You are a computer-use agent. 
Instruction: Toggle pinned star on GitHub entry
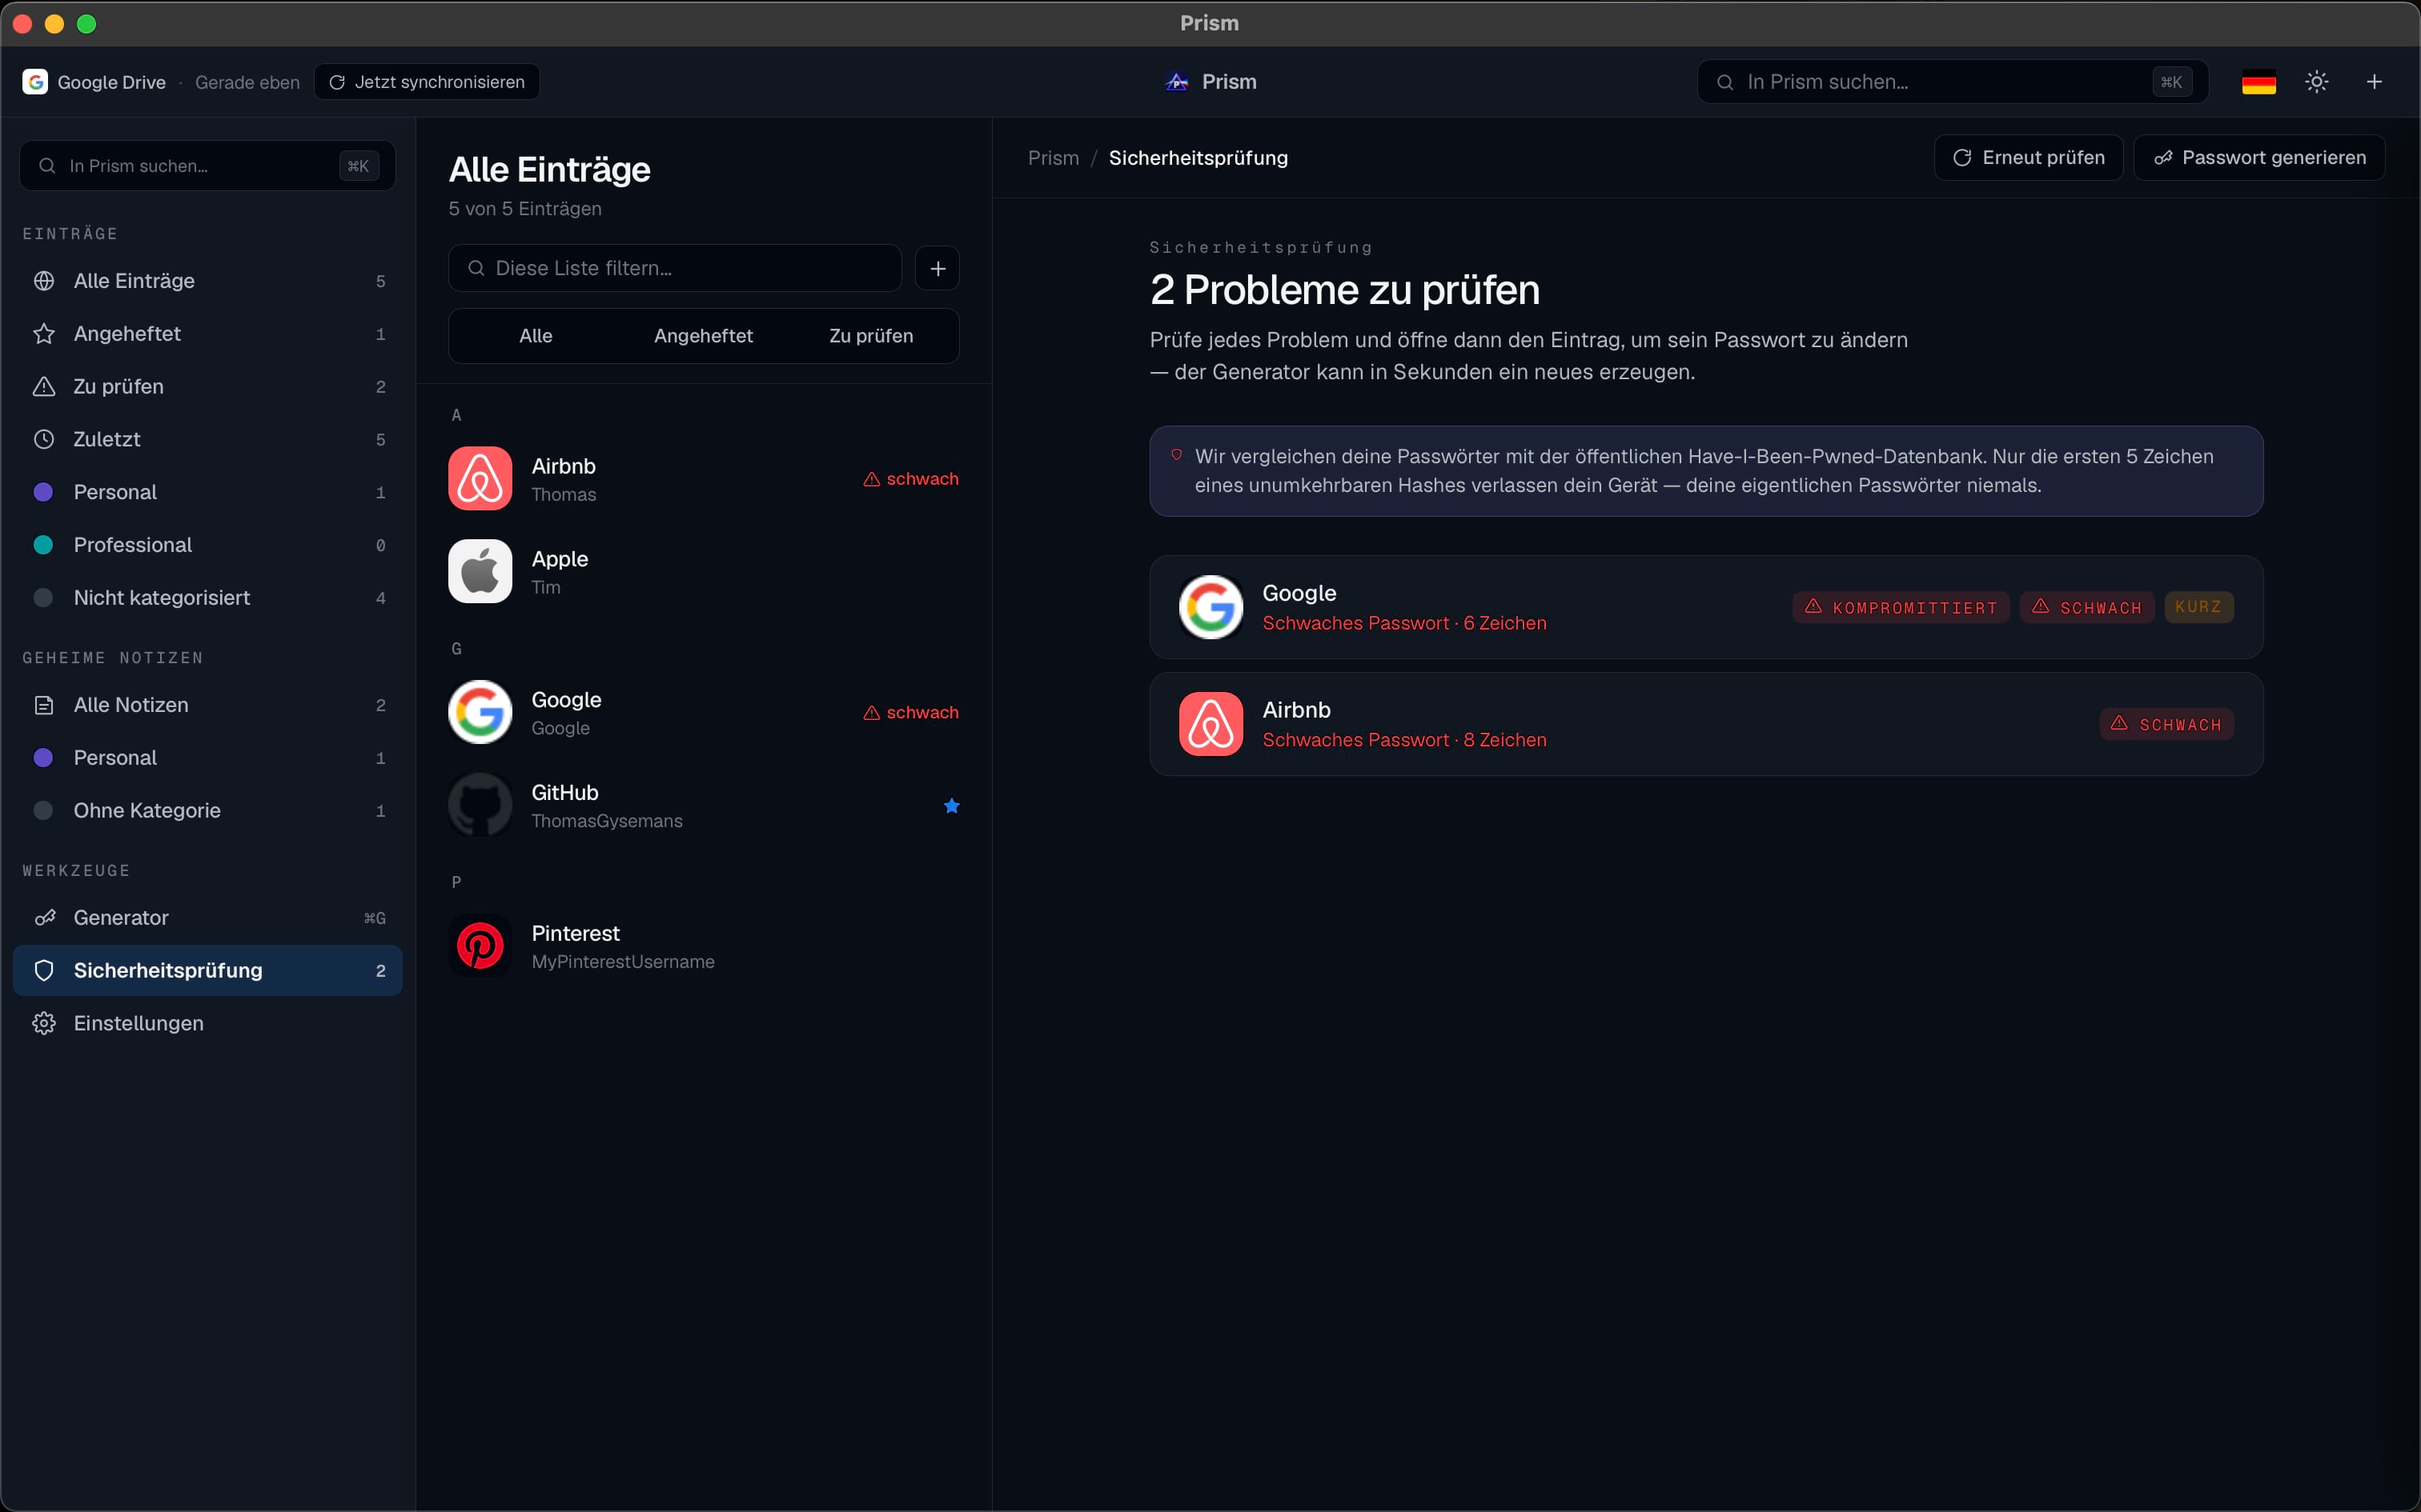pyautogui.click(x=951, y=806)
